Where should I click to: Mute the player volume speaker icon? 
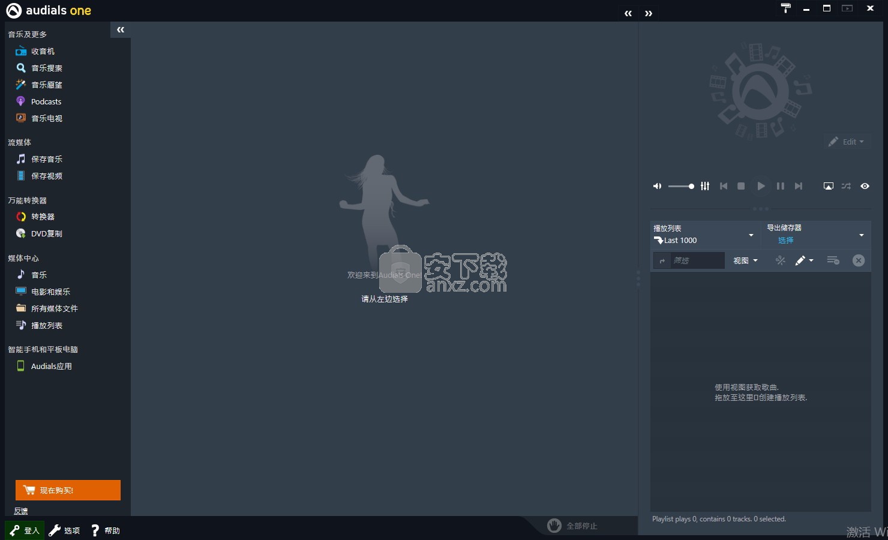click(657, 186)
